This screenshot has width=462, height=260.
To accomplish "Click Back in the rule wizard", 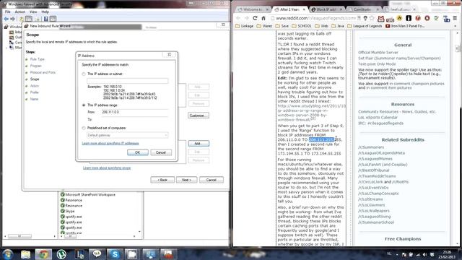I will coord(162,180).
